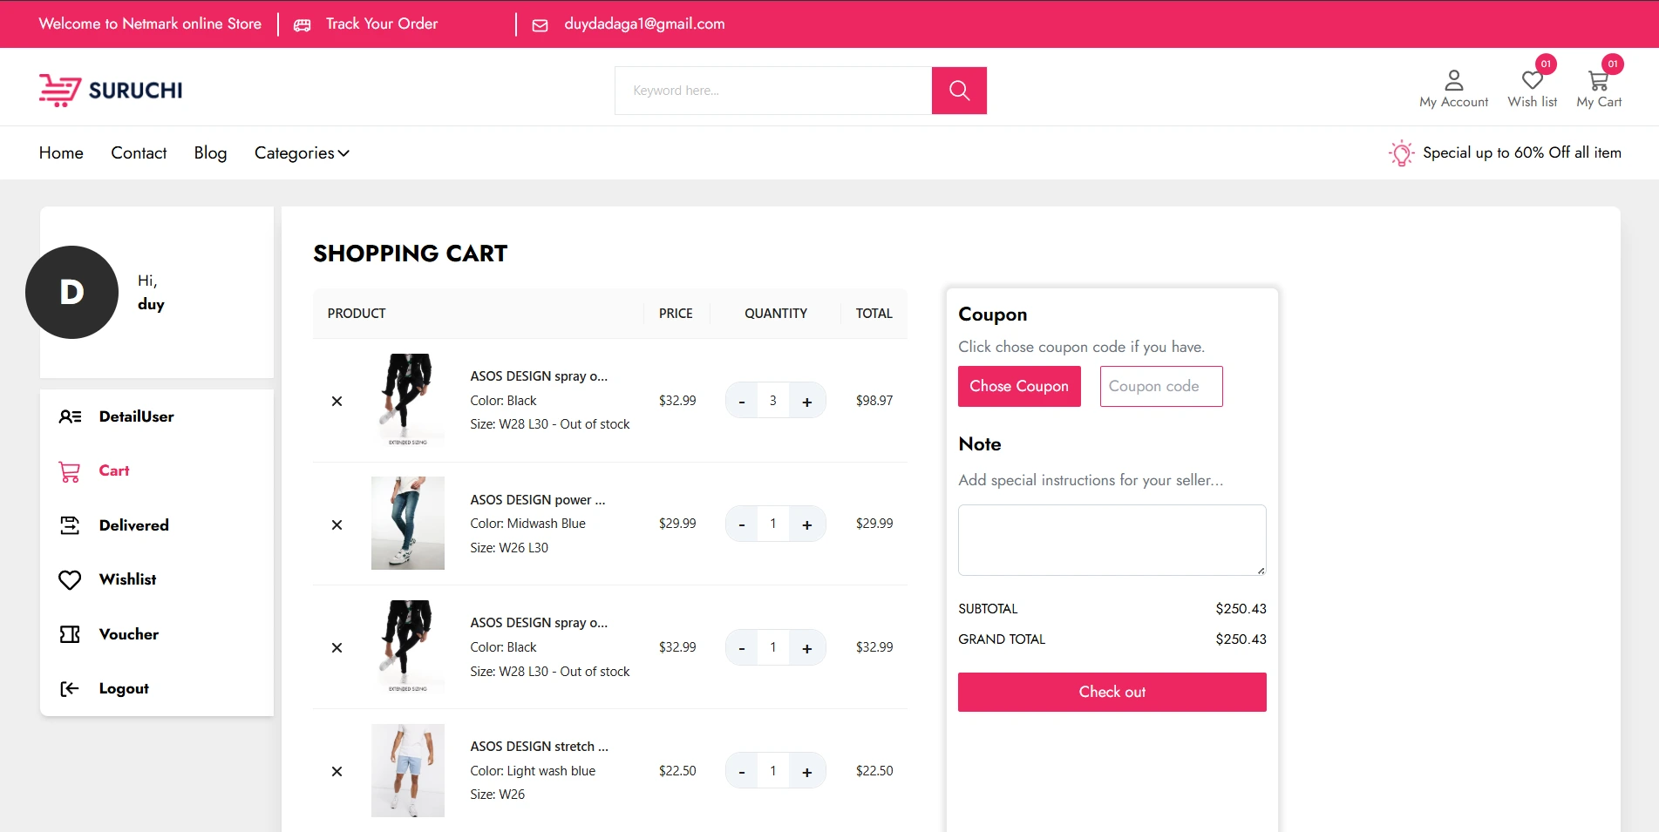The image size is (1659, 832).
Task: Click the Keyword search field
Action: 773,91
